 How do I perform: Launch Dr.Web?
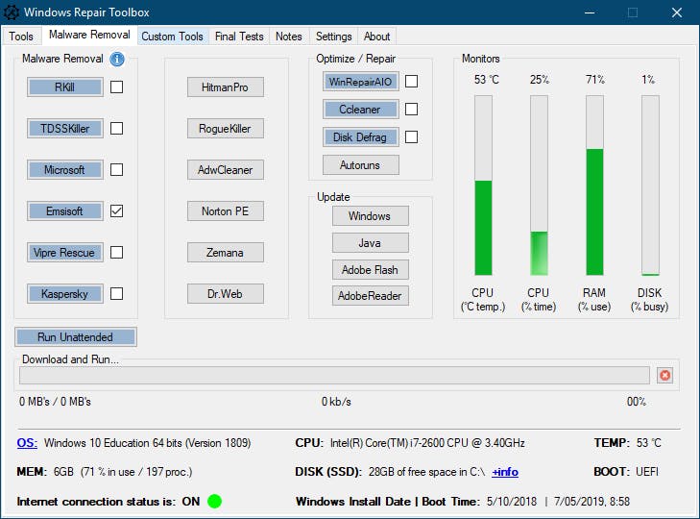(x=226, y=294)
